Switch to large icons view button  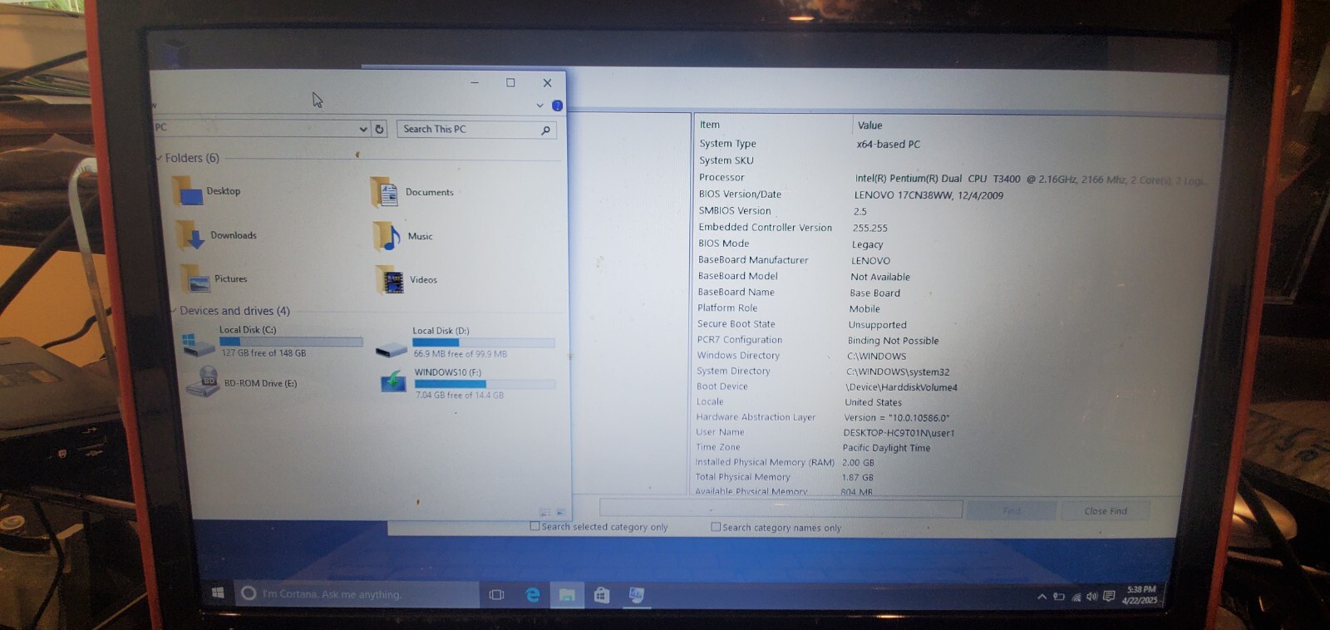click(560, 513)
